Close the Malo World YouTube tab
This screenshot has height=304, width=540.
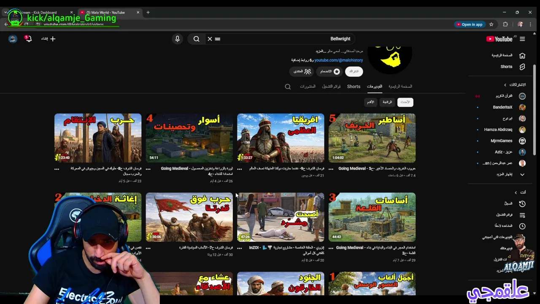[x=138, y=12]
